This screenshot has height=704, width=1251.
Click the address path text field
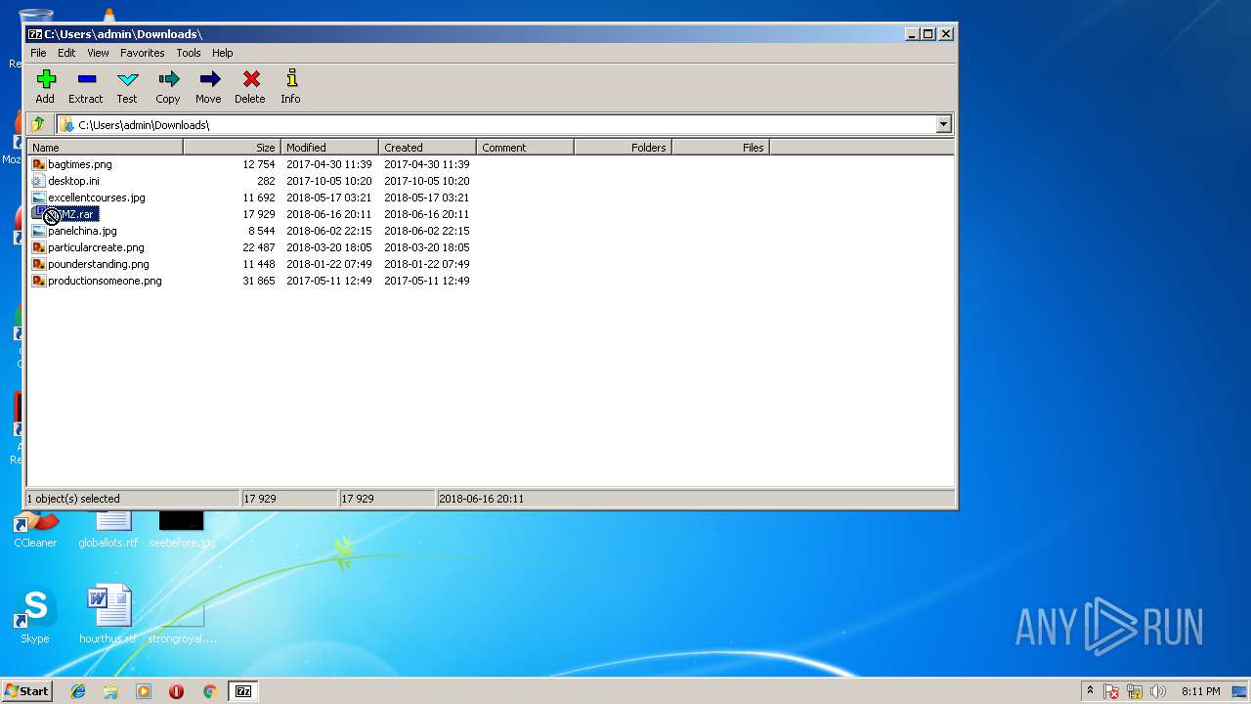(504, 124)
